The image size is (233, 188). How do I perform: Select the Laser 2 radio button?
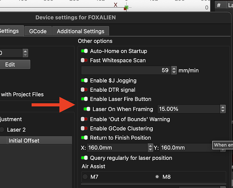[11, 130]
